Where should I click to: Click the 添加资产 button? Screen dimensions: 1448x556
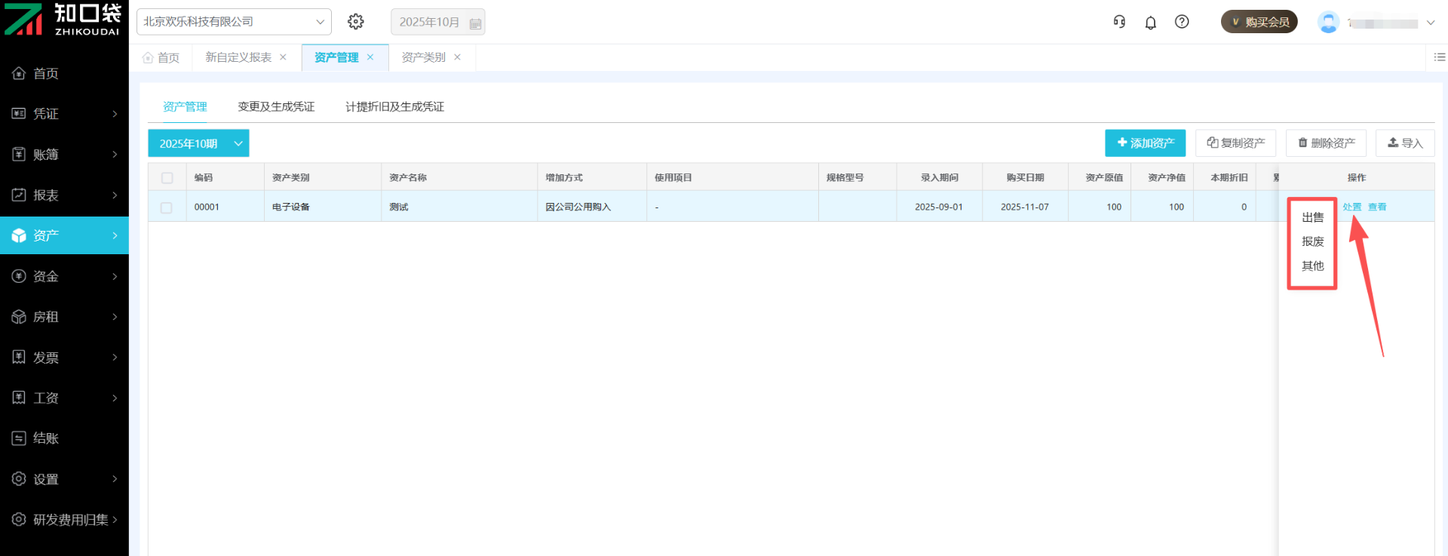1145,143
